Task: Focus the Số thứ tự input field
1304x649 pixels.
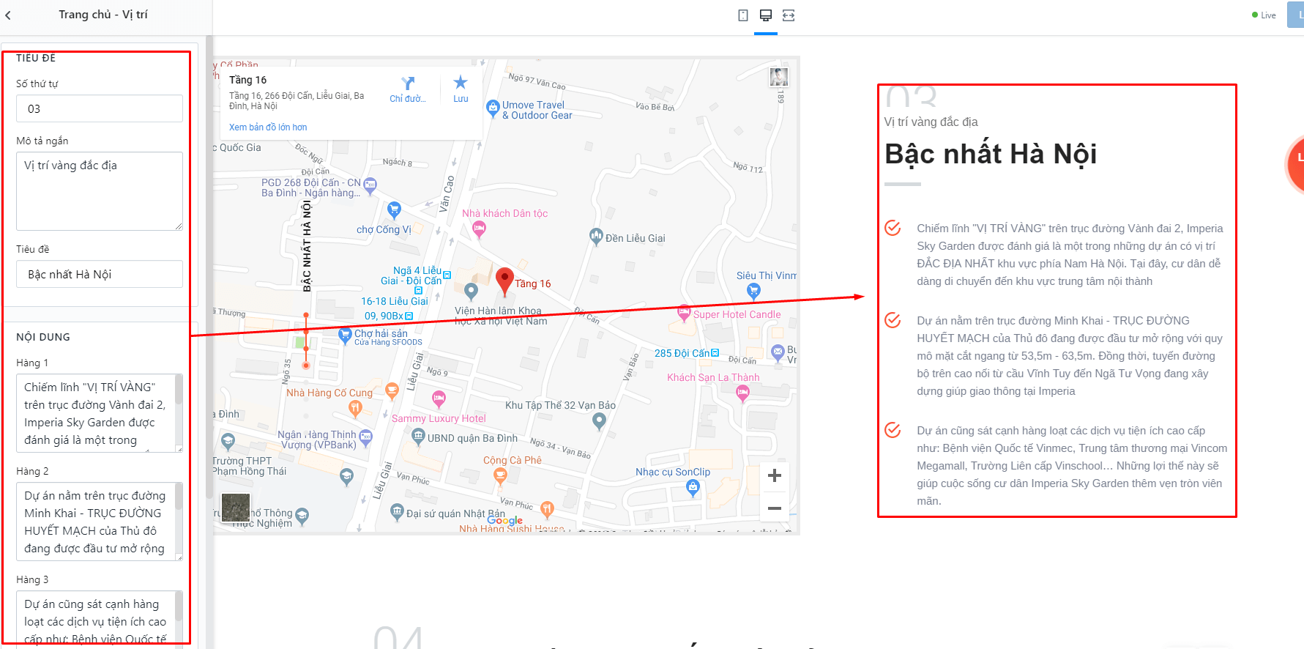Action: tap(100, 108)
